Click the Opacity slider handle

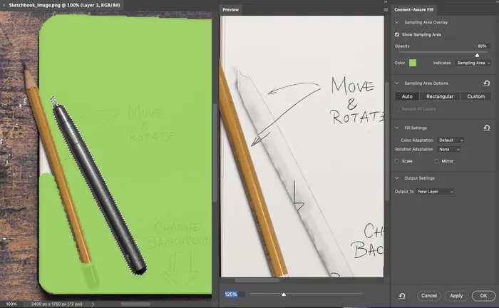pyautogui.click(x=477, y=56)
